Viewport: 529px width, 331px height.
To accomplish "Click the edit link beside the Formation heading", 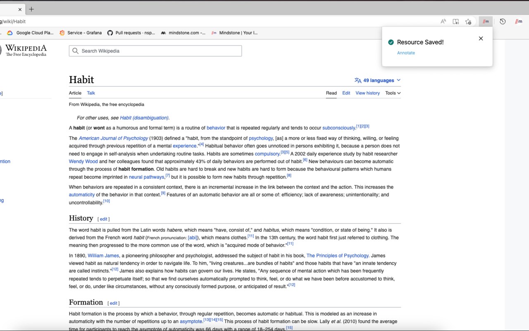I will (x=114, y=303).
